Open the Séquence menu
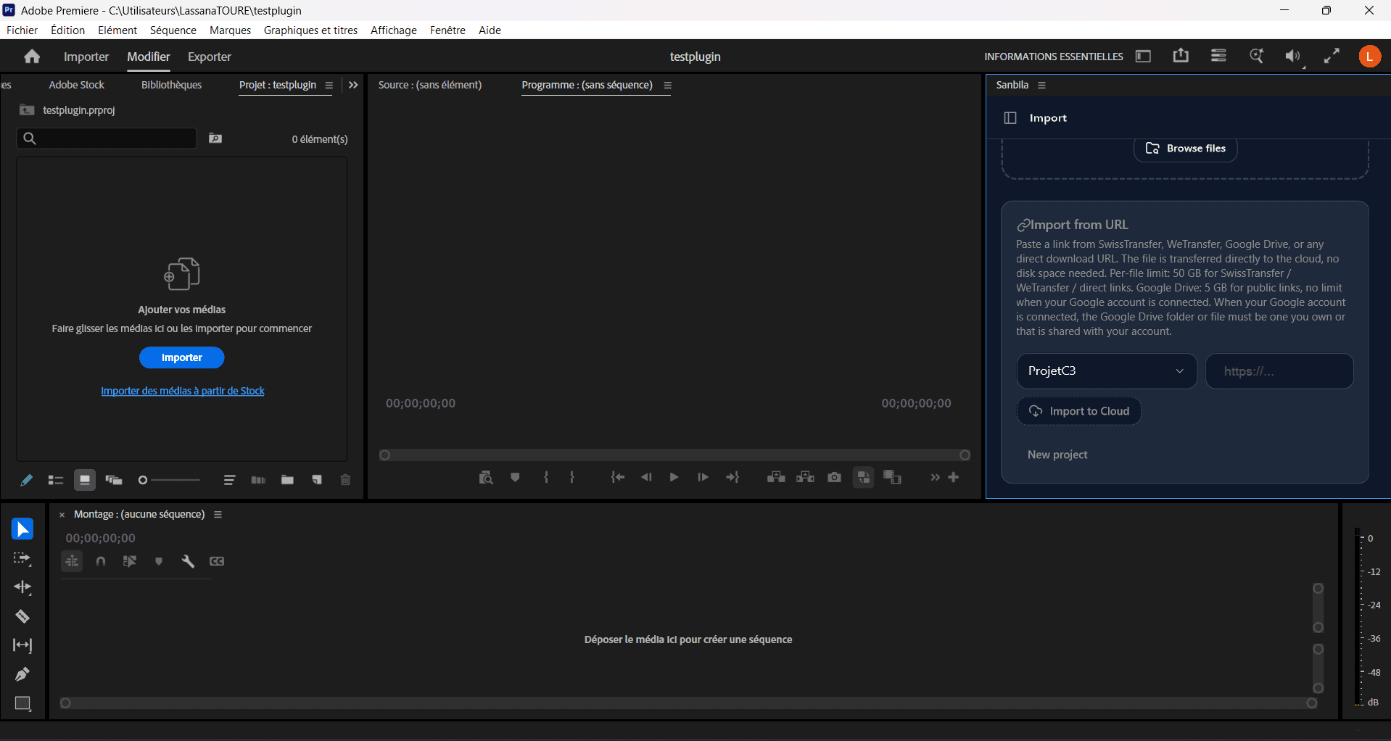Screen dimensions: 1391x741 [x=173, y=30]
